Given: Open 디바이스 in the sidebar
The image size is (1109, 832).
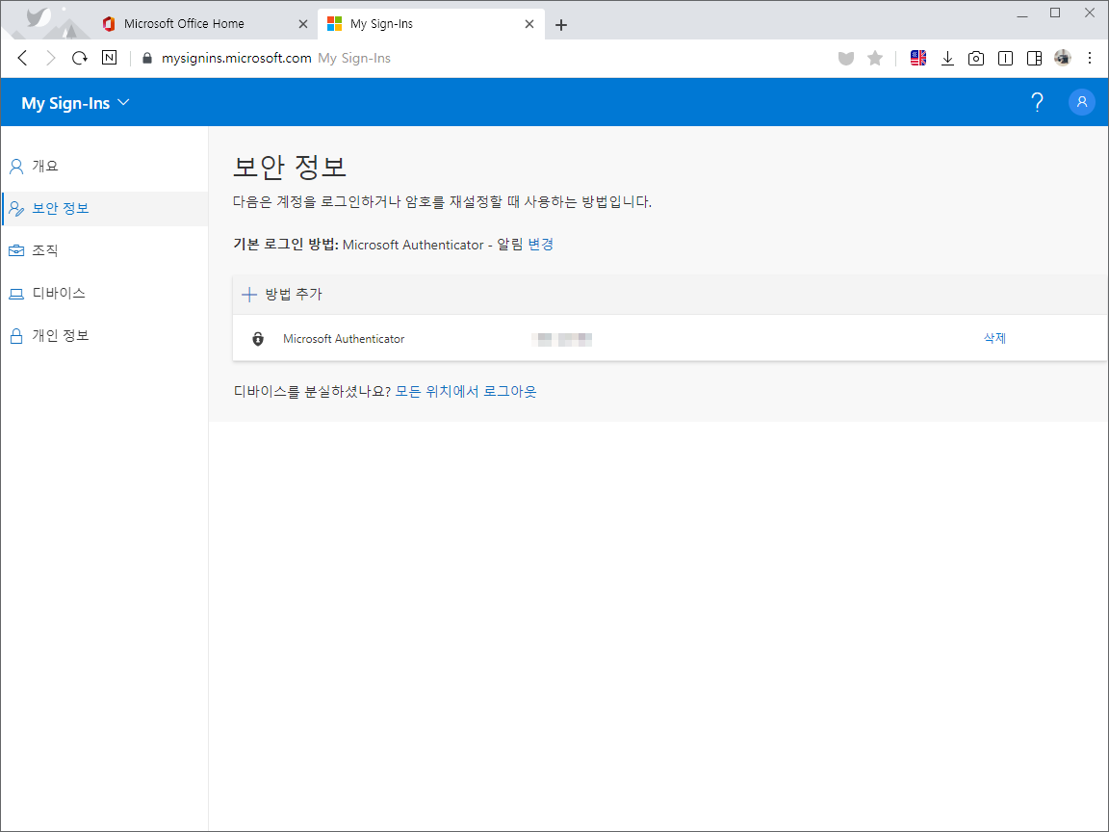Looking at the screenshot, I should (x=105, y=293).
